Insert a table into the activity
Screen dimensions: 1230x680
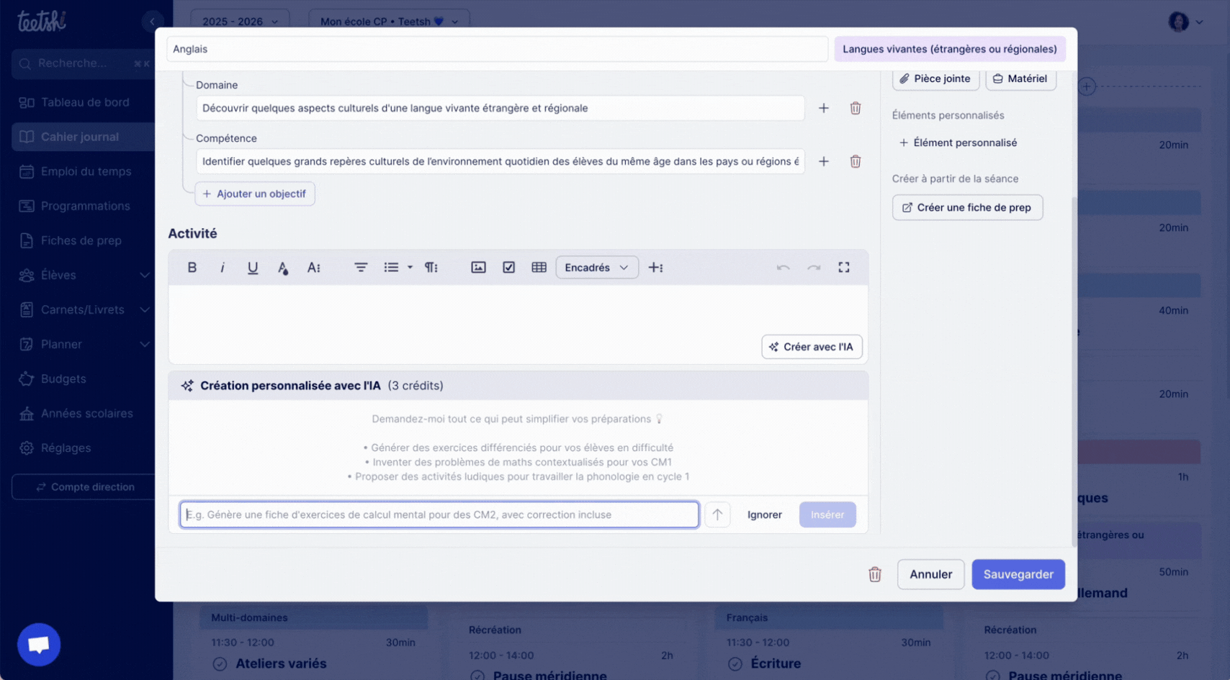[x=539, y=268]
